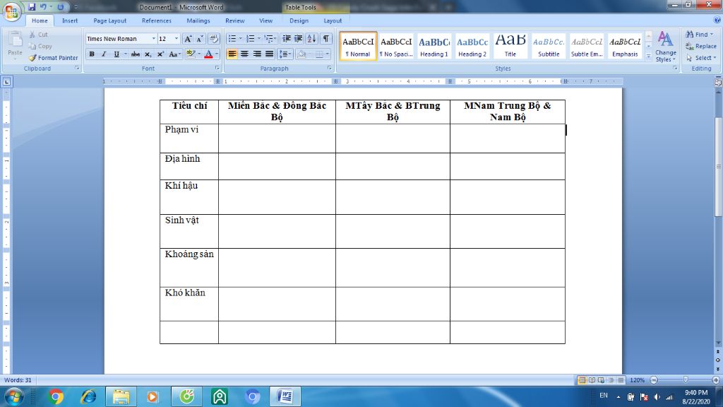The height and width of the screenshot is (407, 723).
Task: Undo the last action
Action: click(x=43, y=7)
